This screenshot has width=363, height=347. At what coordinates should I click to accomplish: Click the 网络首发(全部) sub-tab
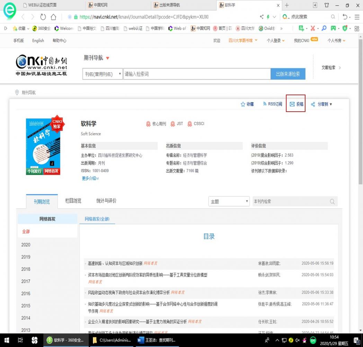[x=97, y=219]
